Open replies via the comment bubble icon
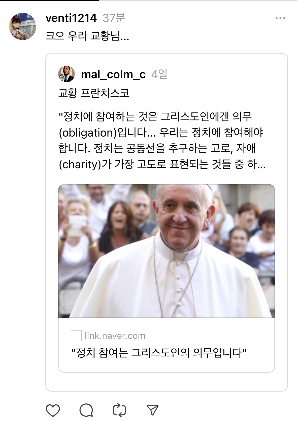Viewport: 297px width, 421px height. point(86,410)
